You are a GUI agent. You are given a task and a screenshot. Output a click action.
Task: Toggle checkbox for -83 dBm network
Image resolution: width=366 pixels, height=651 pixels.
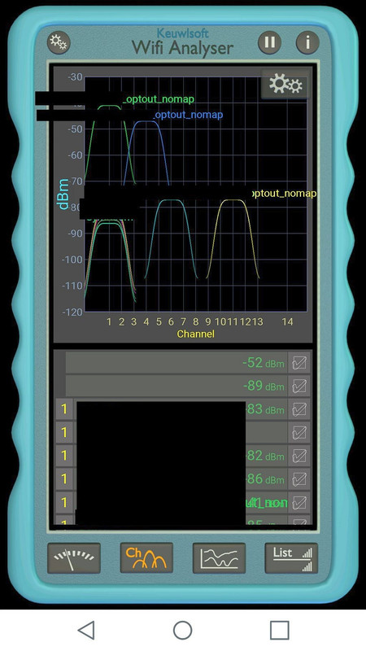pyautogui.click(x=299, y=409)
